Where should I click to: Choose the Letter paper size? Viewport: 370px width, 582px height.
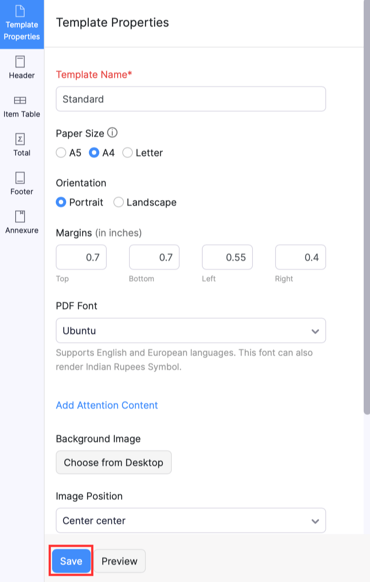[x=128, y=153]
